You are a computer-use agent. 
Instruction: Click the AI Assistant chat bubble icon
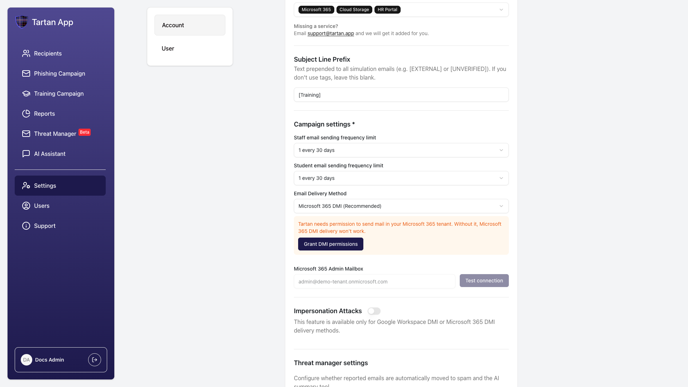tap(26, 154)
